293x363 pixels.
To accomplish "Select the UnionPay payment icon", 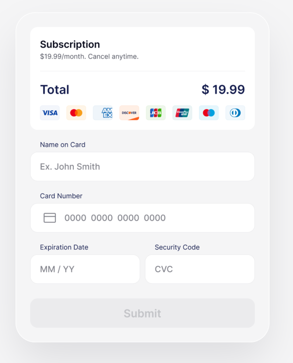I will pyautogui.click(x=182, y=113).
